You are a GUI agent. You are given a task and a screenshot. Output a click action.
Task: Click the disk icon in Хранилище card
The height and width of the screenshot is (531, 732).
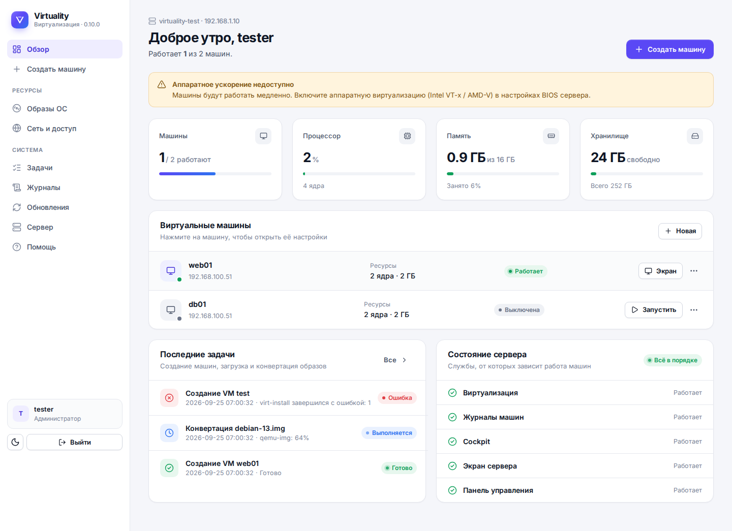point(695,136)
